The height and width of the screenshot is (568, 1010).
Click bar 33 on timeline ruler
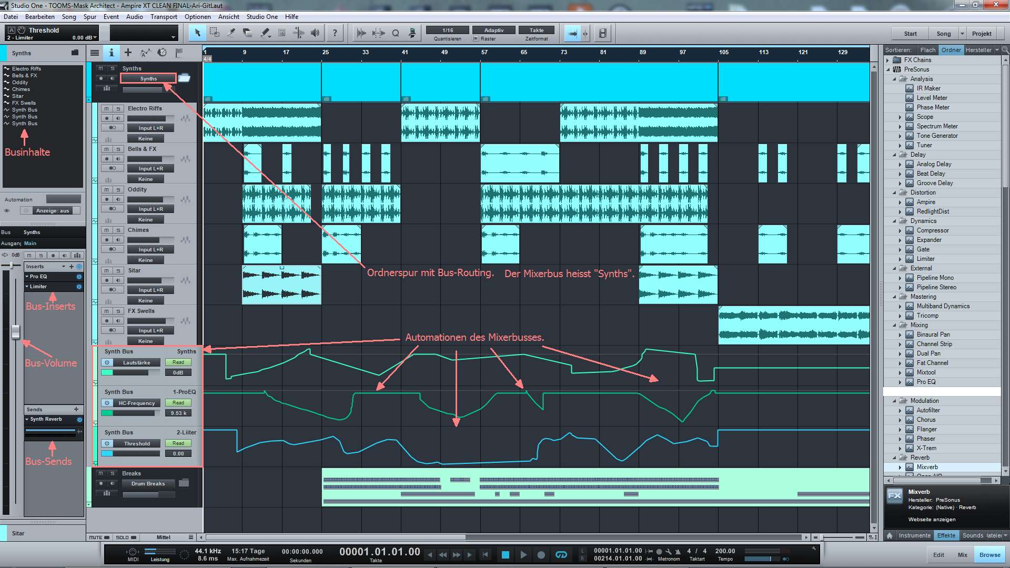(366, 53)
